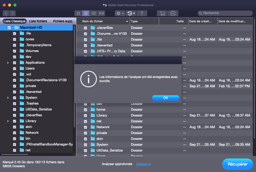256x172 pixels.
Task: Open the user account icon
Action: click(x=173, y=13)
